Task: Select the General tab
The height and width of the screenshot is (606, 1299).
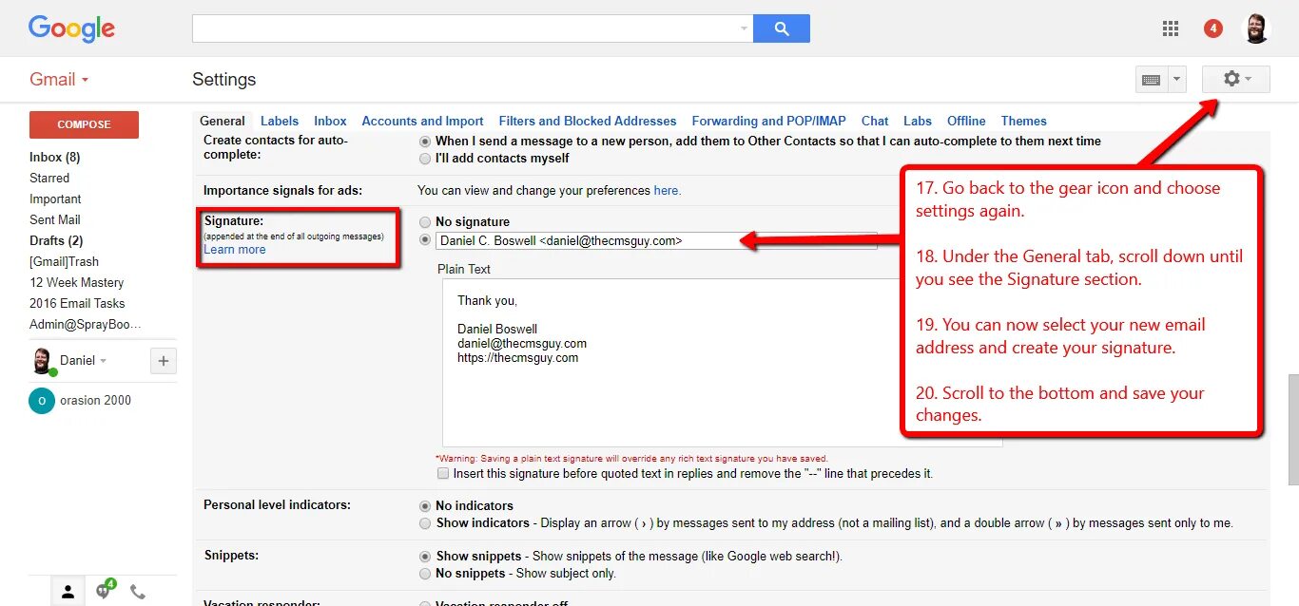Action: pos(223,121)
